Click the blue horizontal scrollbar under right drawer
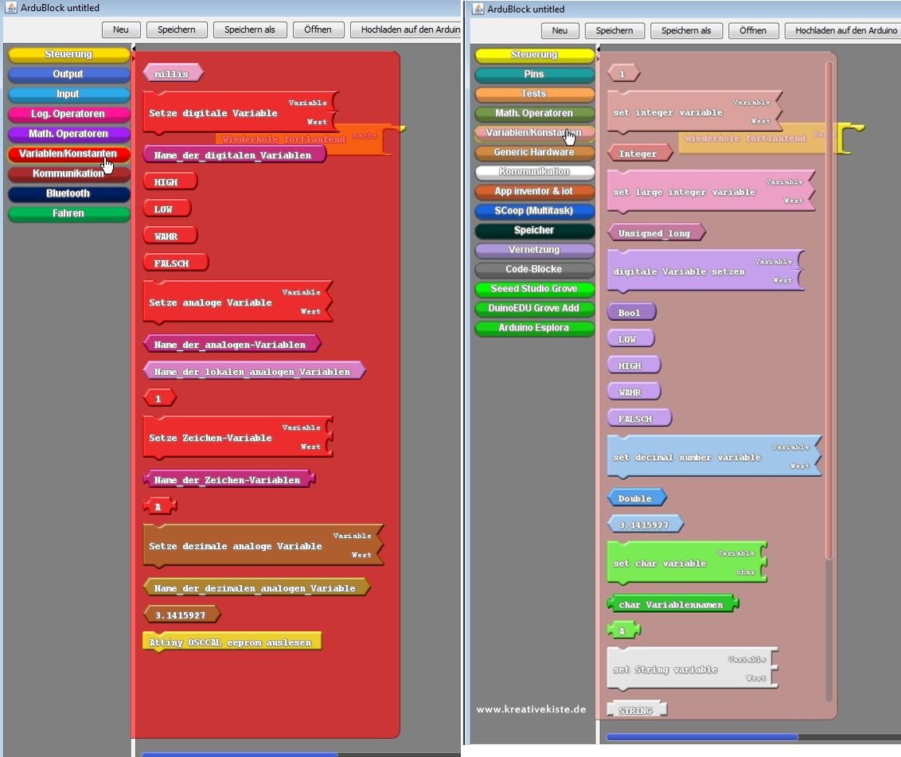This screenshot has height=757, width=901. coord(700,737)
